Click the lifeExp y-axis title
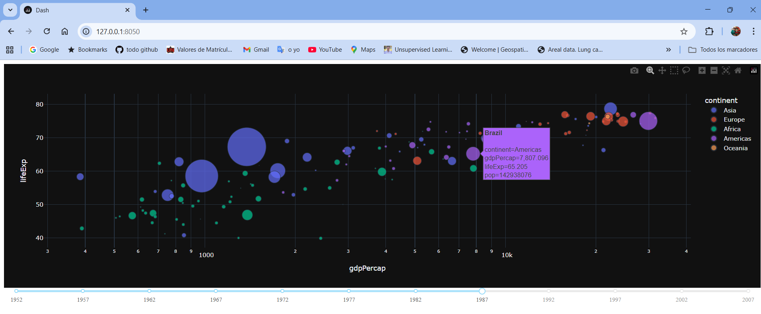This screenshot has height=314, width=761. click(x=23, y=171)
